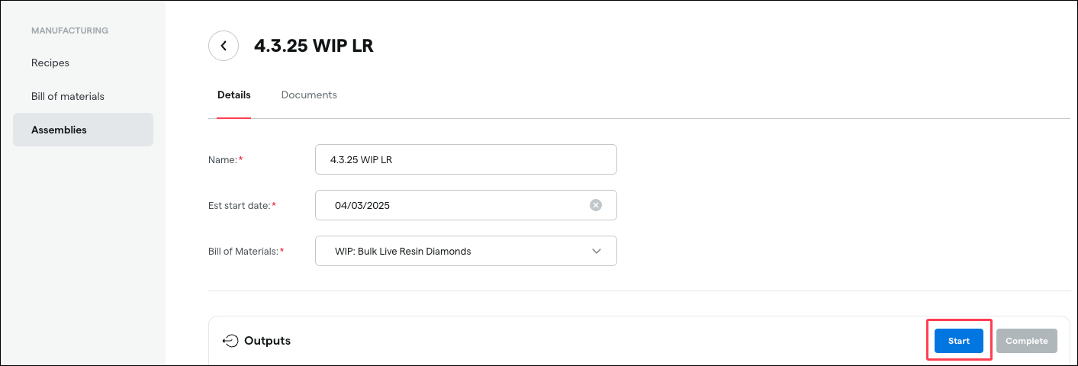Click the Outputs section heading
Screen dimensions: 1078x366
pos(267,341)
